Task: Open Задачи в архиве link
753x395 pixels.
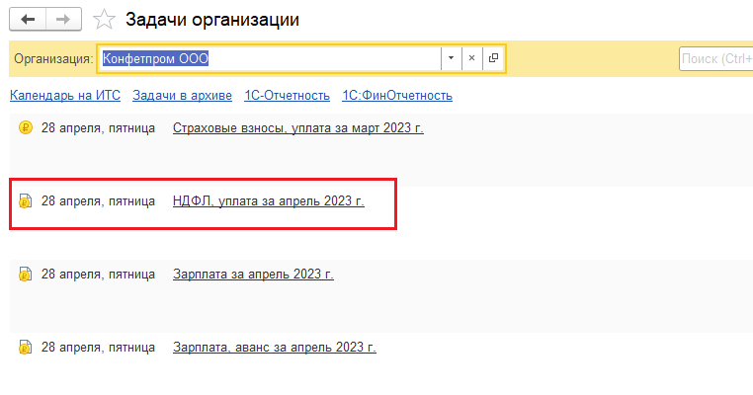Action: click(182, 96)
